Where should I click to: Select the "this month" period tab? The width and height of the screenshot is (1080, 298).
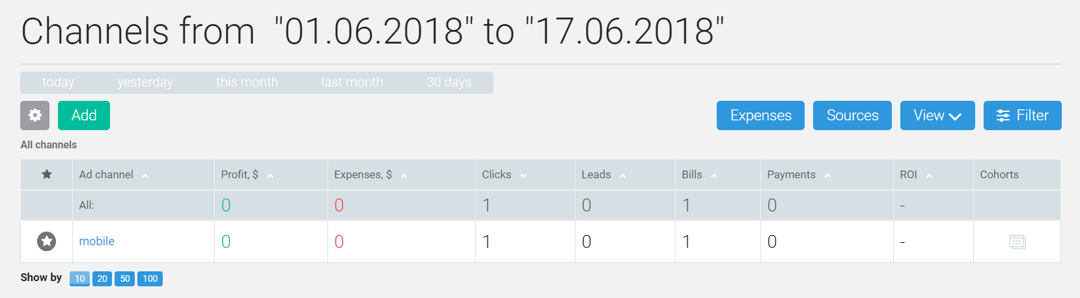[247, 83]
